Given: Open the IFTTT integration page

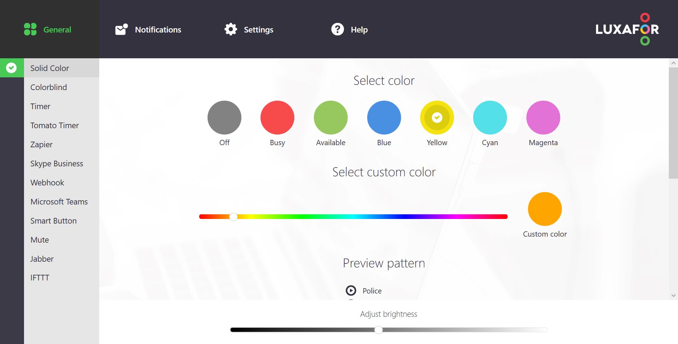Looking at the screenshot, I should (x=40, y=278).
